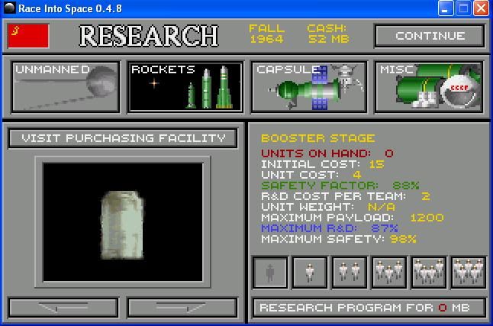Click the Maximum Payload: 1200 line

pyautogui.click(x=353, y=218)
